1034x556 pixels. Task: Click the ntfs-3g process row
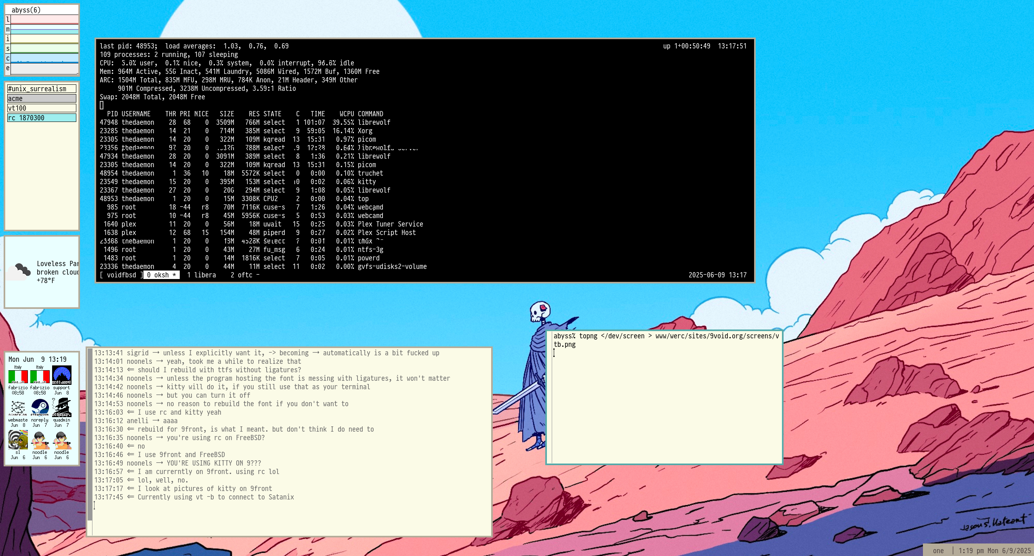[x=242, y=250]
